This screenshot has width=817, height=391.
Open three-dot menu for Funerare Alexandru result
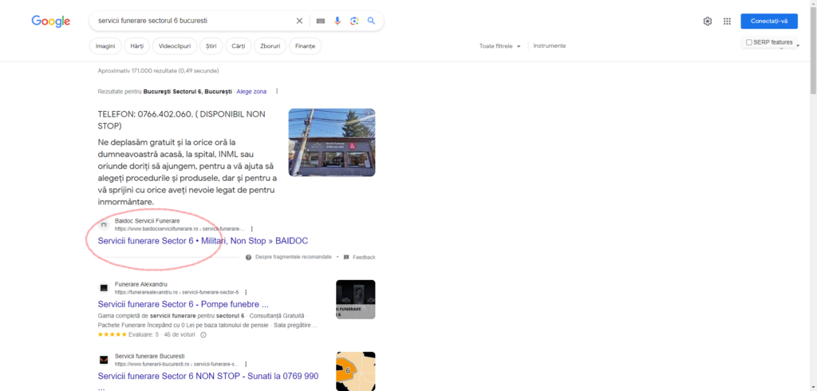246,293
